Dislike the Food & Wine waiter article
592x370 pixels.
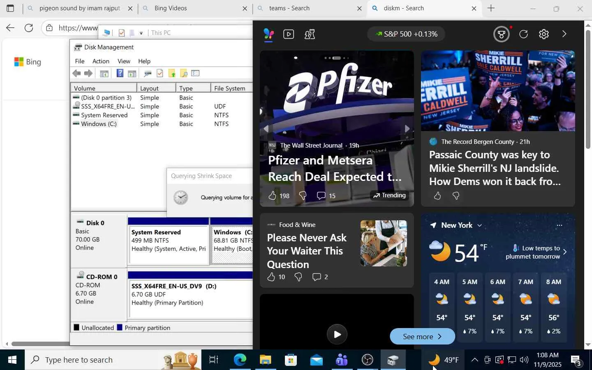coord(298,277)
